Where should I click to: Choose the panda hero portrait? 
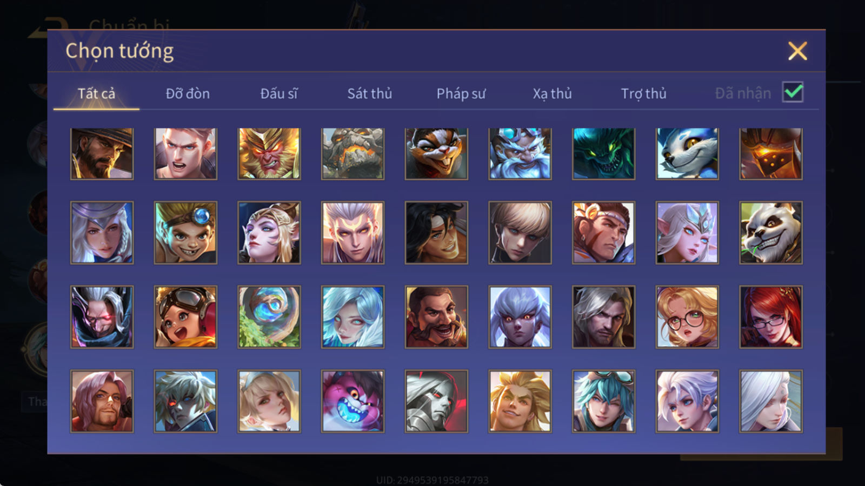coord(771,233)
